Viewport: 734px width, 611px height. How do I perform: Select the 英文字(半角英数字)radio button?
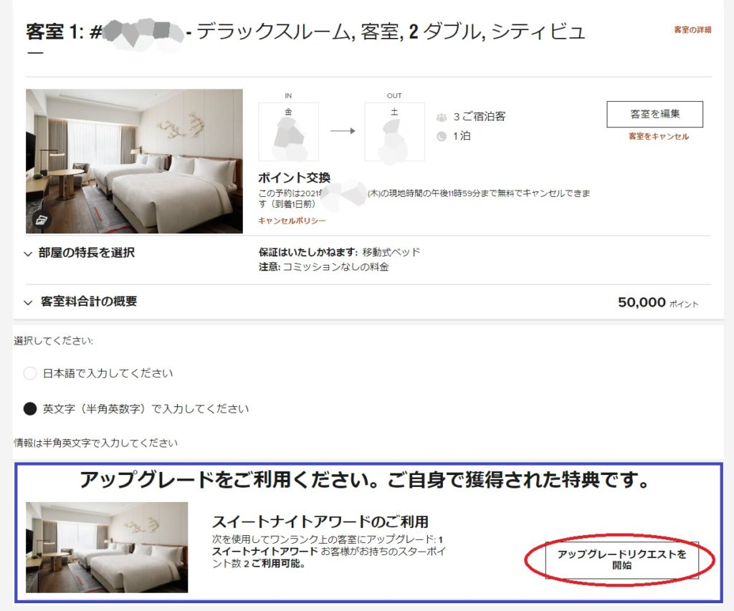30,409
